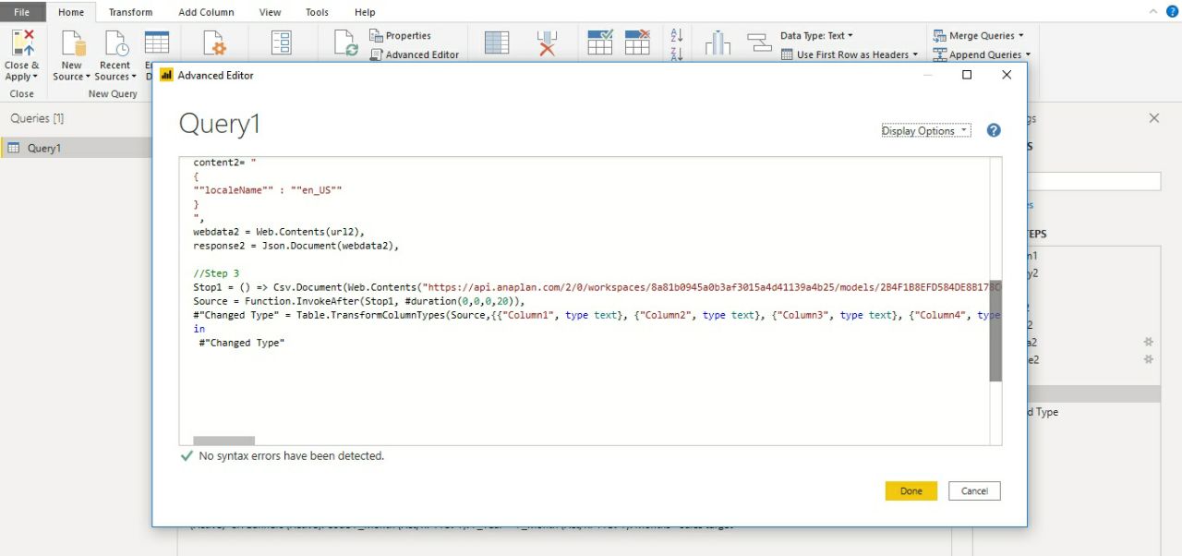Open the Power Query help icon top right
Viewport: 1182px width, 556px height.
[x=1173, y=11]
